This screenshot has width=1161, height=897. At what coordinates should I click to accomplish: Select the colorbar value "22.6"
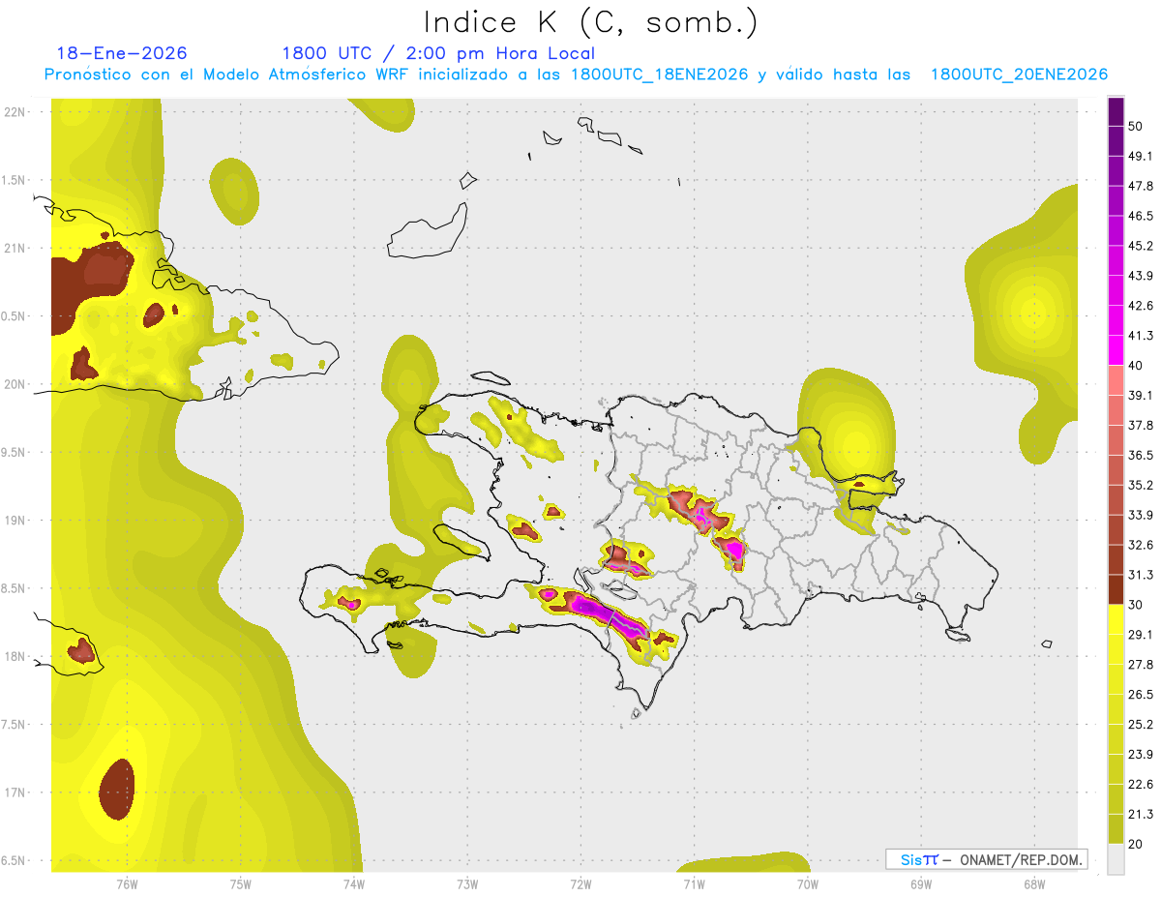[x=1141, y=785]
